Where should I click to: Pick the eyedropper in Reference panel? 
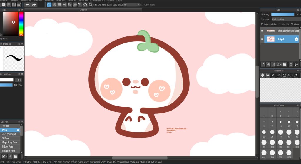click(296, 75)
